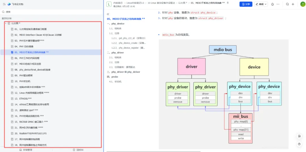Collapse the left sidebar menu icon
The image size is (306, 152).
tap(4, 4)
